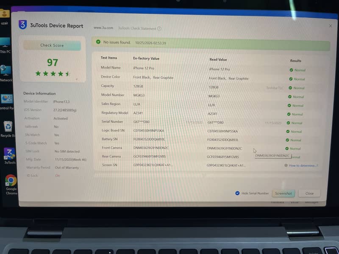339x254 pixels.
Task: Click the Check Score button
Action: [x=52, y=45]
